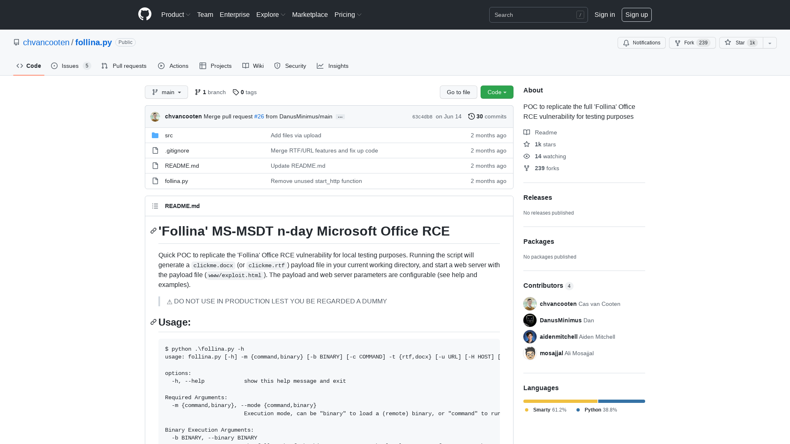Open DanusMinimus contributor avatar

[x=530, y=320]
